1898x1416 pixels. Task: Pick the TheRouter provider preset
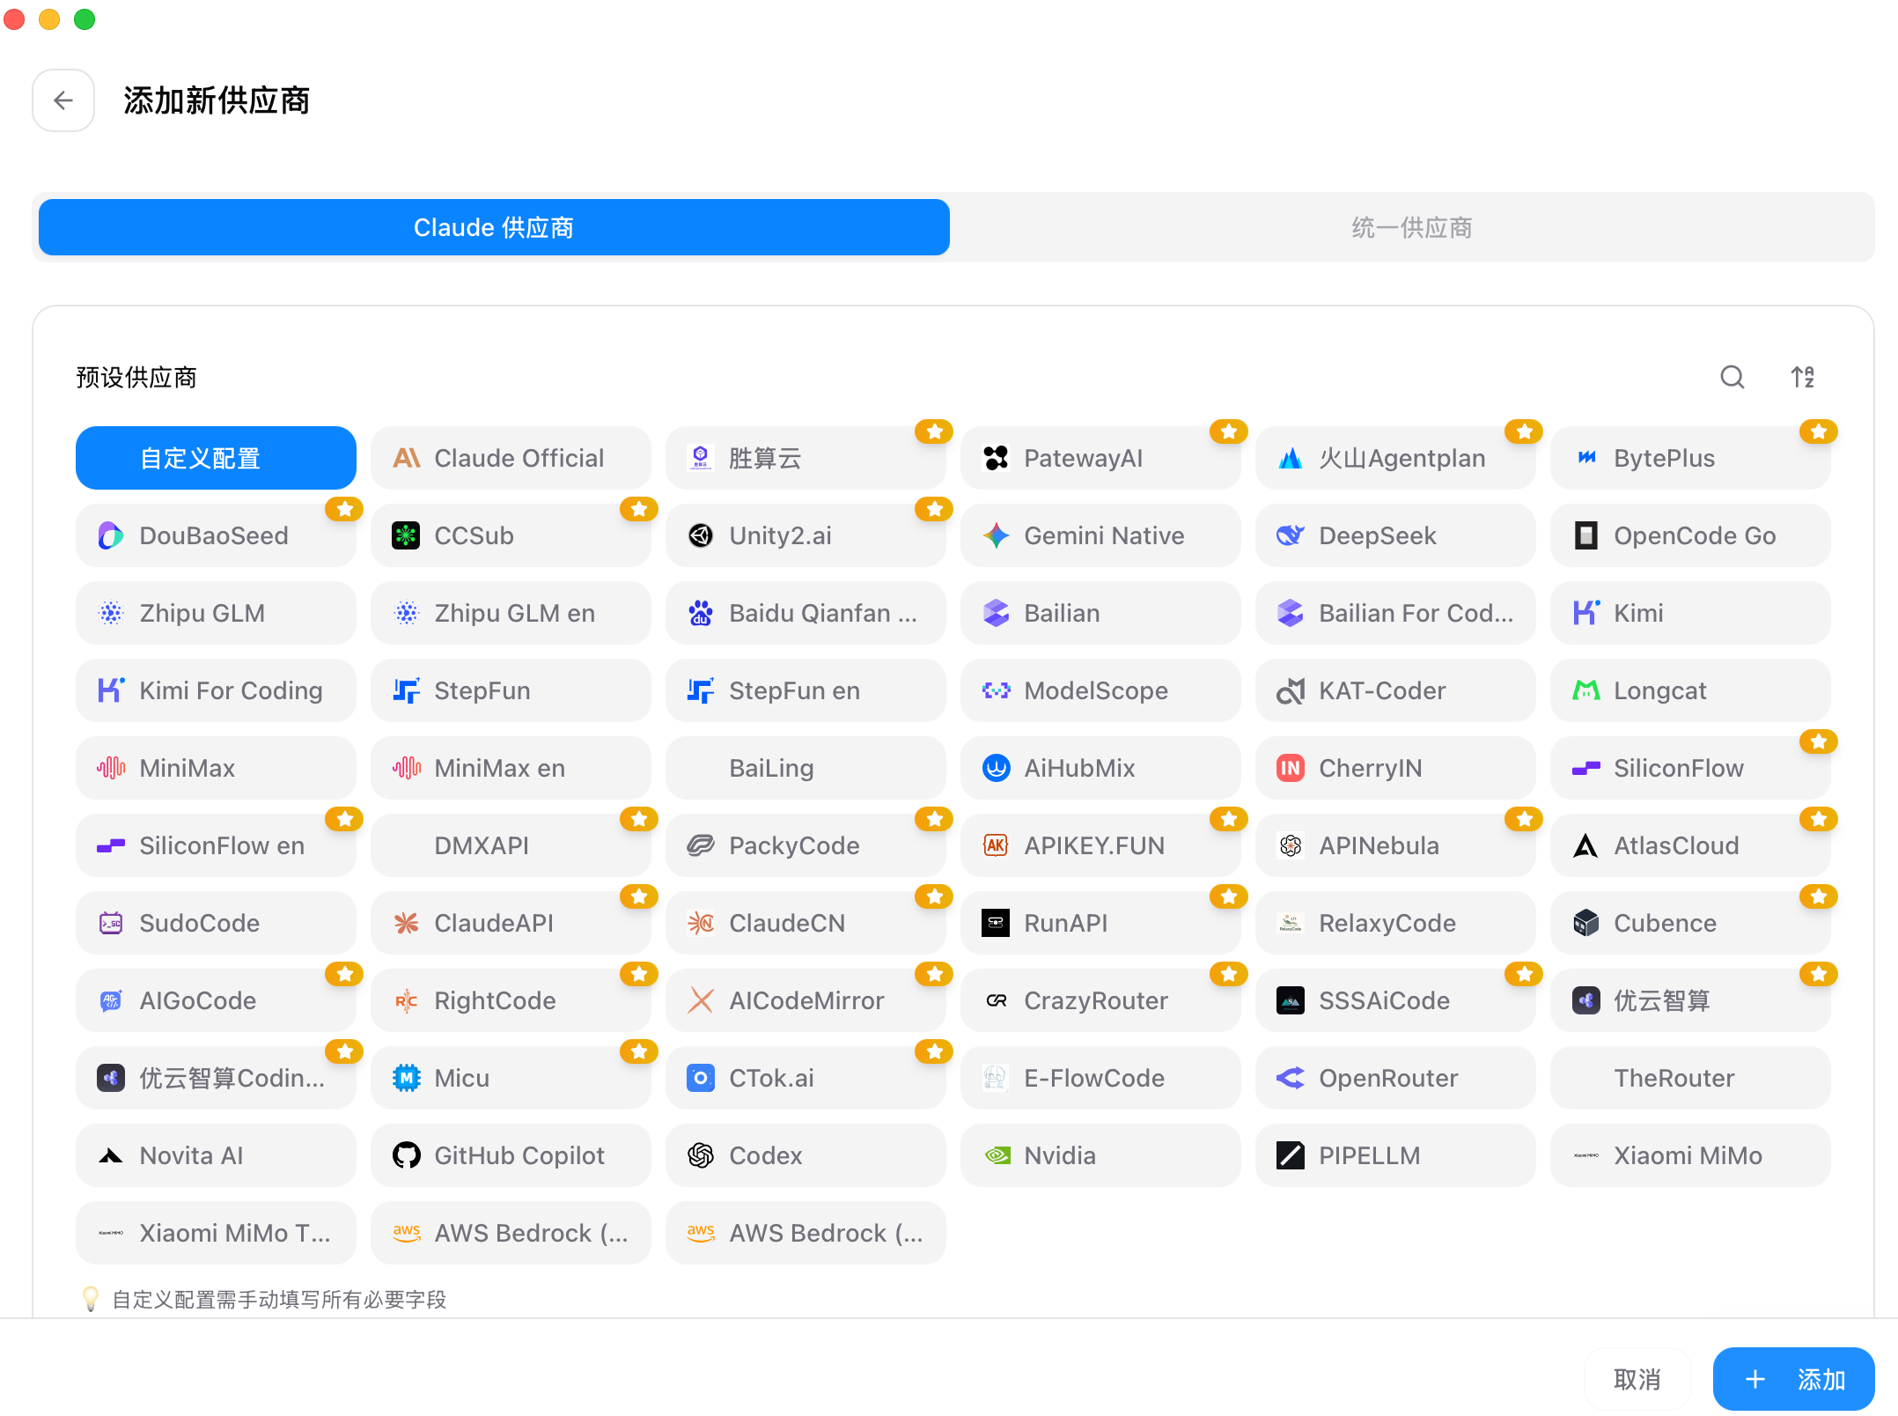1690,1078
